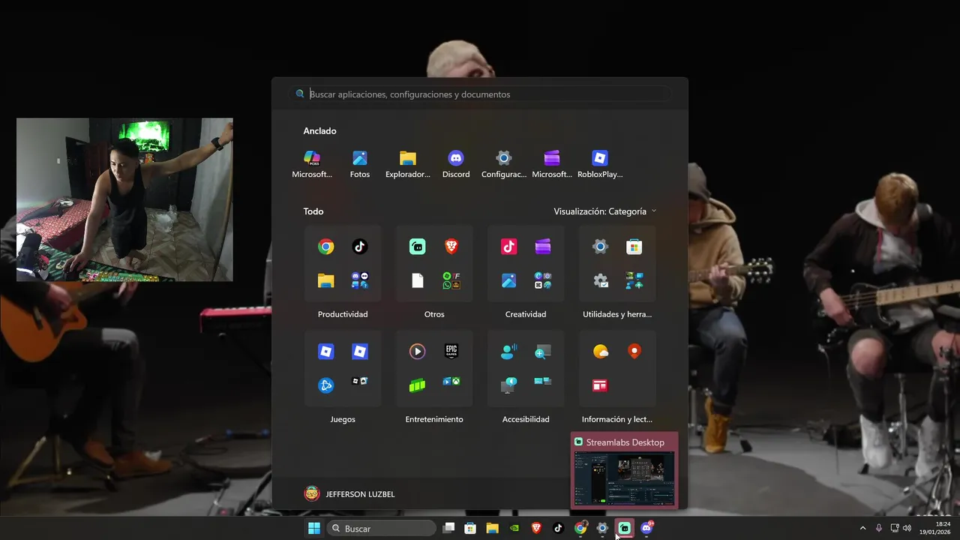Open pinned Configuración gear icon
The height and width of the screenshot is (540, 960).
504,163
